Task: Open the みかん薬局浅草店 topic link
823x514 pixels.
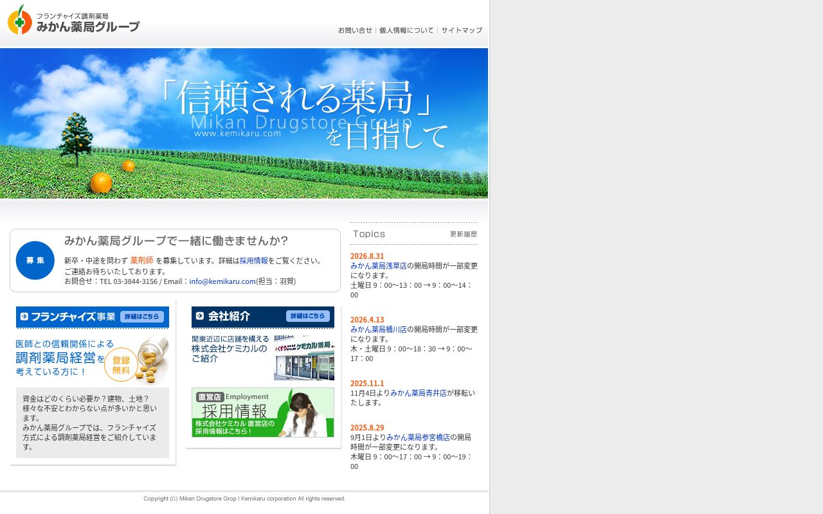Action: 379,265
